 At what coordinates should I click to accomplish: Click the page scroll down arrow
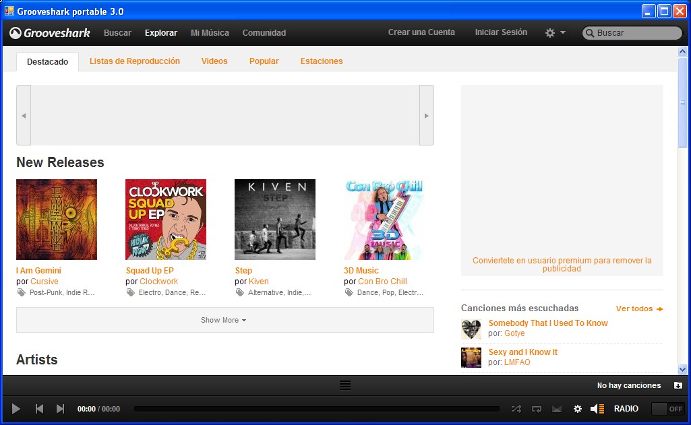point(682,369)
